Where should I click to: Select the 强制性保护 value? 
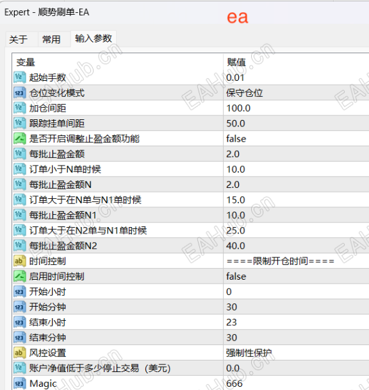249,353
